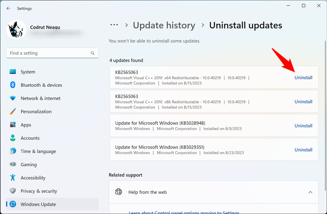The image size is (327, 214).
Task: Close the Settings window
Action: (x=318, y=6)
